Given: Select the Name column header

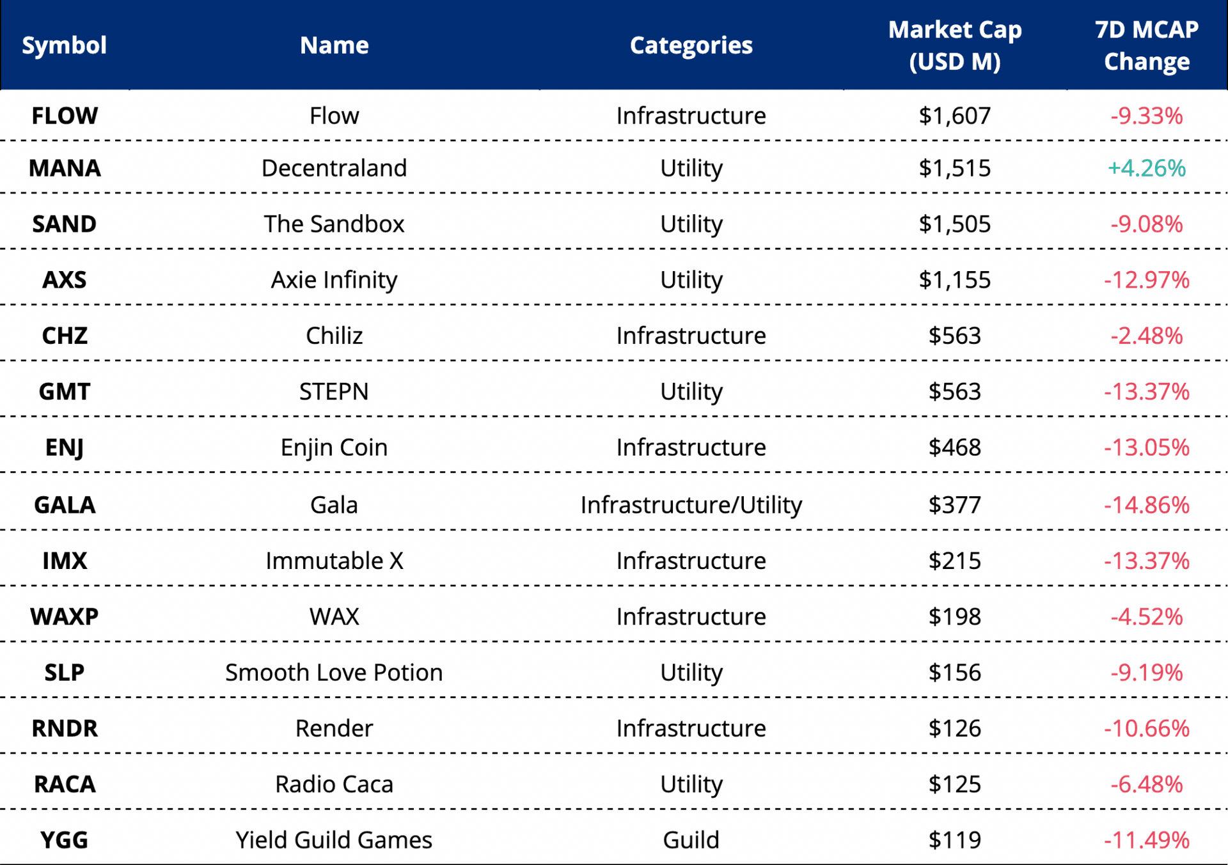Looking at the screenshot, I should coord(334,45).
